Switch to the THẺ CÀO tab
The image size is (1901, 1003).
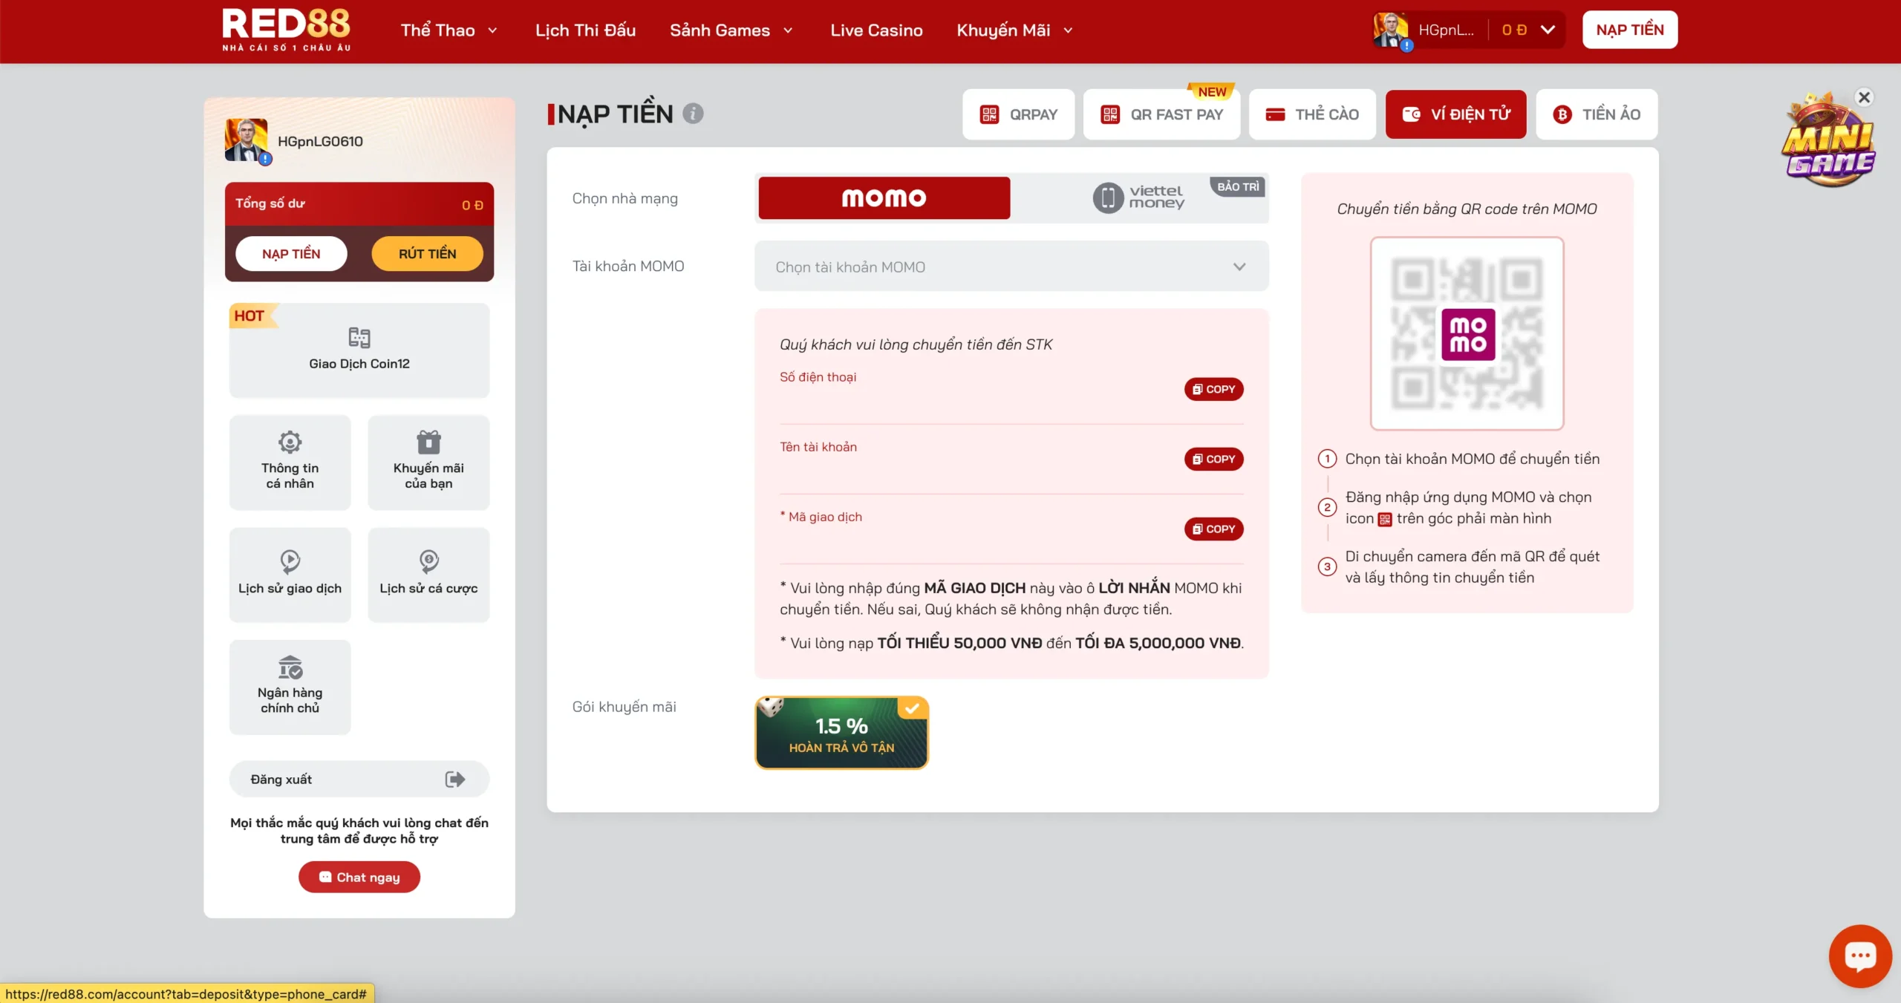coord(1312,114)
